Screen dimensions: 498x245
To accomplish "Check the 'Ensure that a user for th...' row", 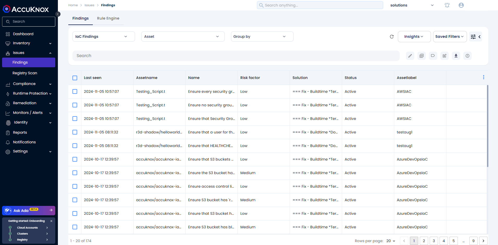I will click(x=75, y=132).
